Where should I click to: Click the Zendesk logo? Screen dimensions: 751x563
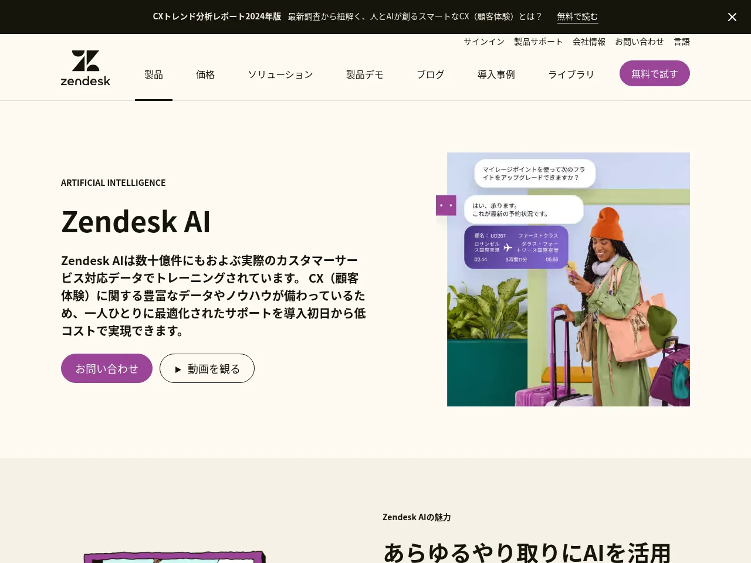tap(86, 68)
